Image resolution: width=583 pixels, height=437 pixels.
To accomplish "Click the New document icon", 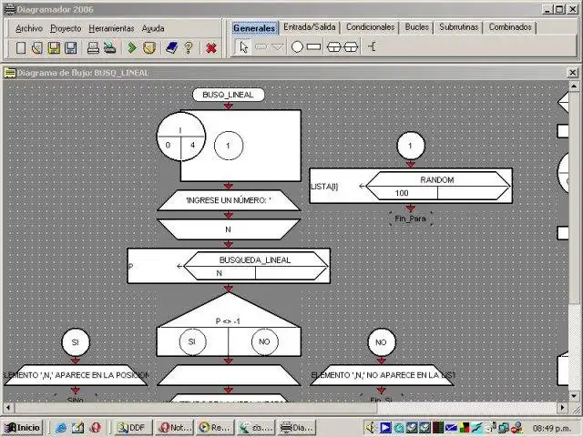I will click(21, 48).
